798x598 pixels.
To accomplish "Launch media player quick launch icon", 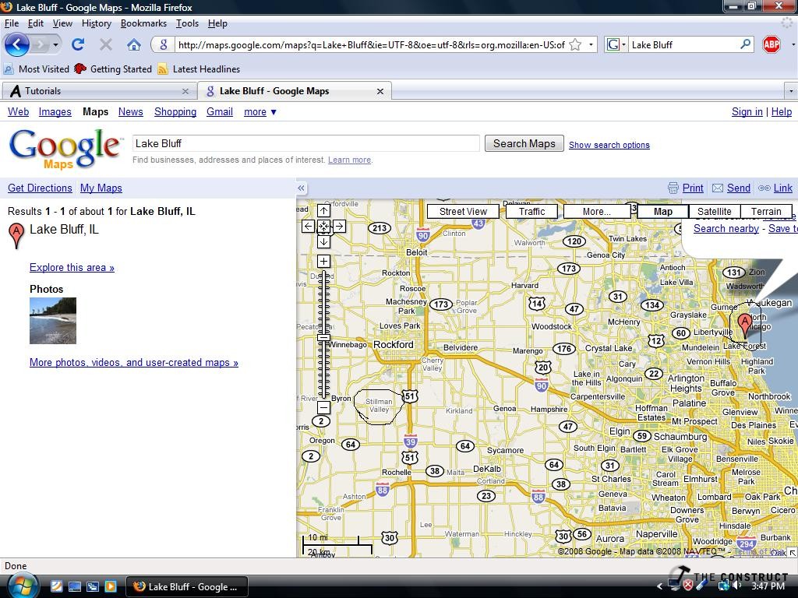I will pos(111,586).
